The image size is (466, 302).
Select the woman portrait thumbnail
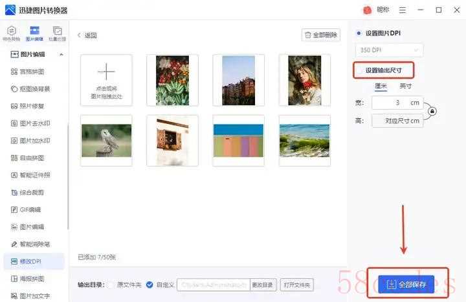pos(305,80)
